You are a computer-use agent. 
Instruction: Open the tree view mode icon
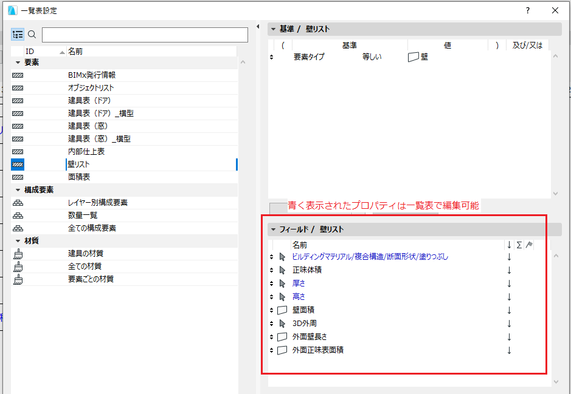(18, 34)
